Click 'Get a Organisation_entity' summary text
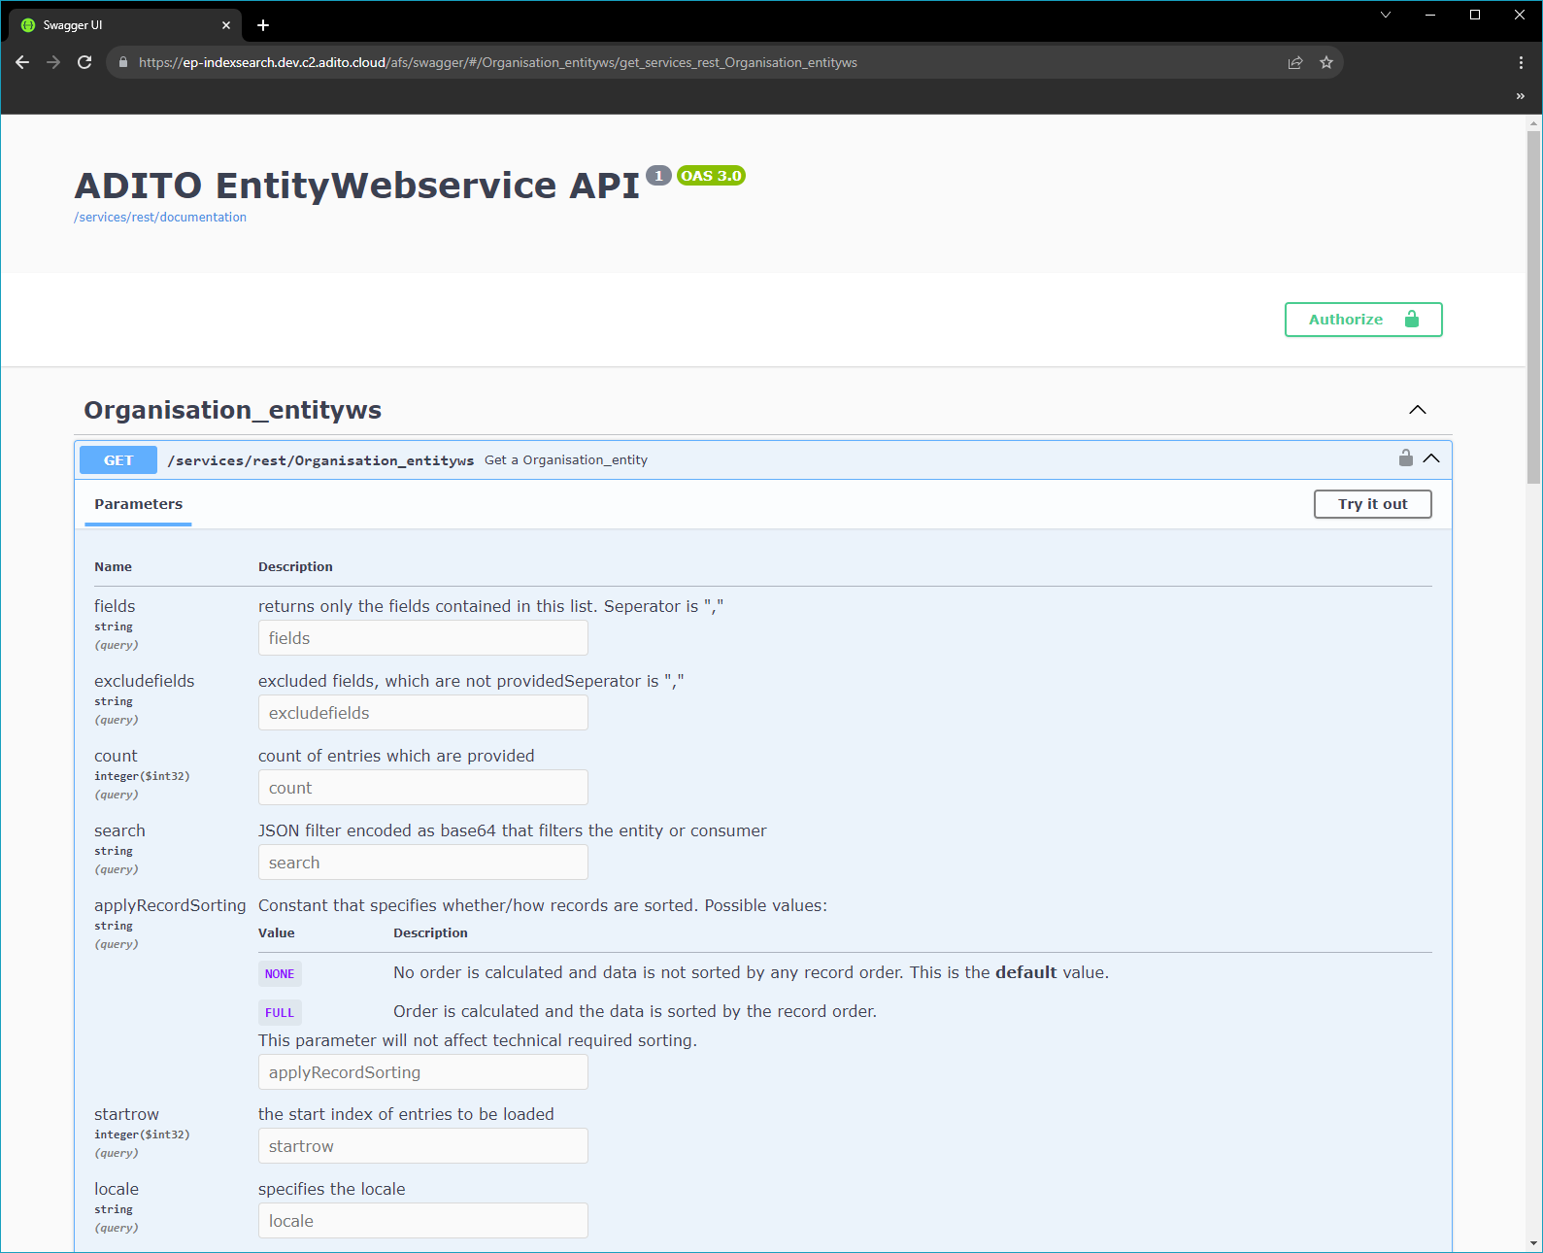Screen dimensions: 1543x1253 [566, 460]
